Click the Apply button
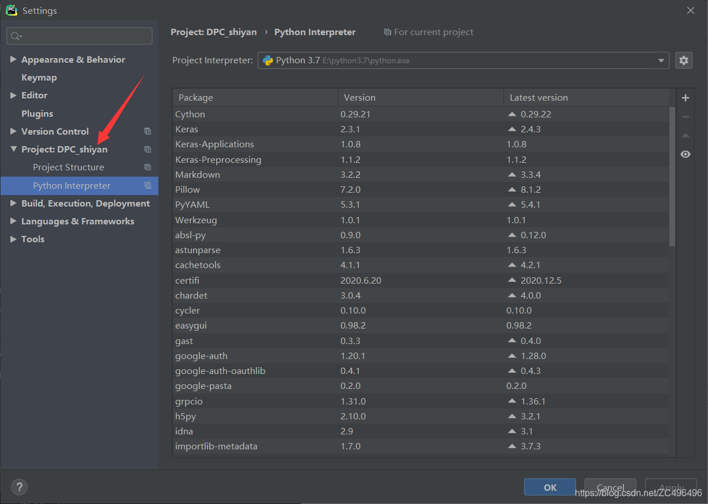 [x=671, y=487]
